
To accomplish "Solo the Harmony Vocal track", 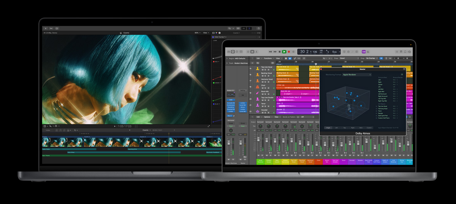I will pyautogui.click(x=265, y=82).
